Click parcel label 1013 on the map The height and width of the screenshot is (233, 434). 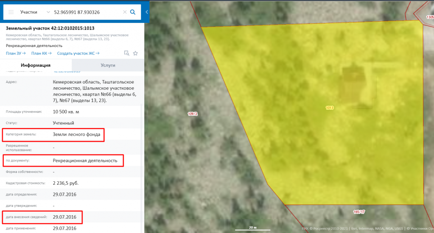tap(329, 108)
